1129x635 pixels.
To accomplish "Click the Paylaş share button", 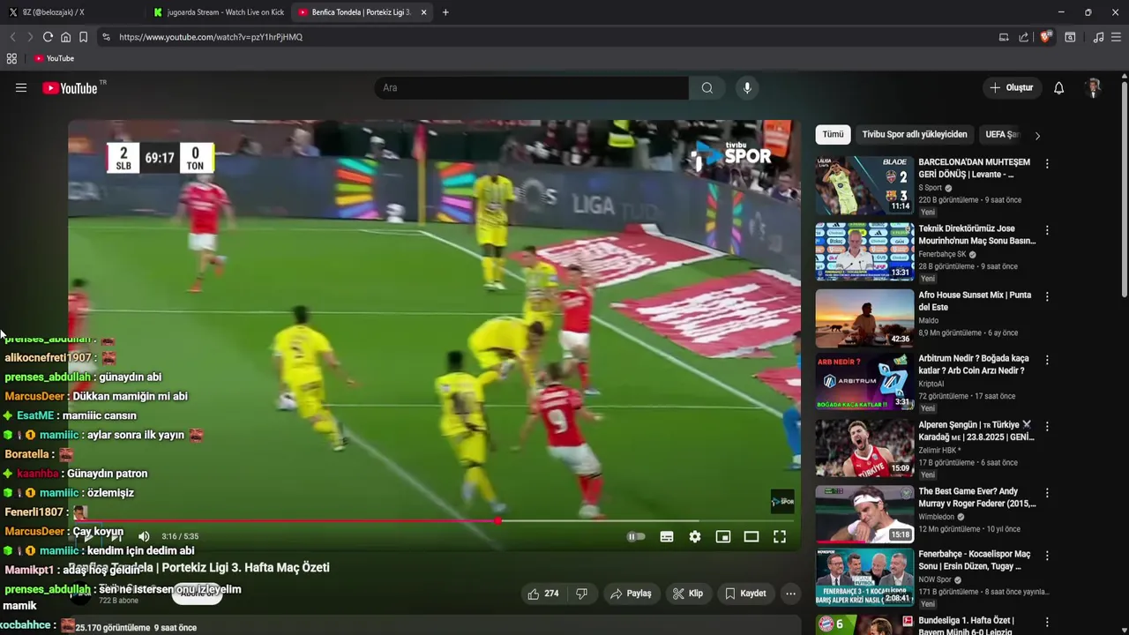I will coord(631,594).
